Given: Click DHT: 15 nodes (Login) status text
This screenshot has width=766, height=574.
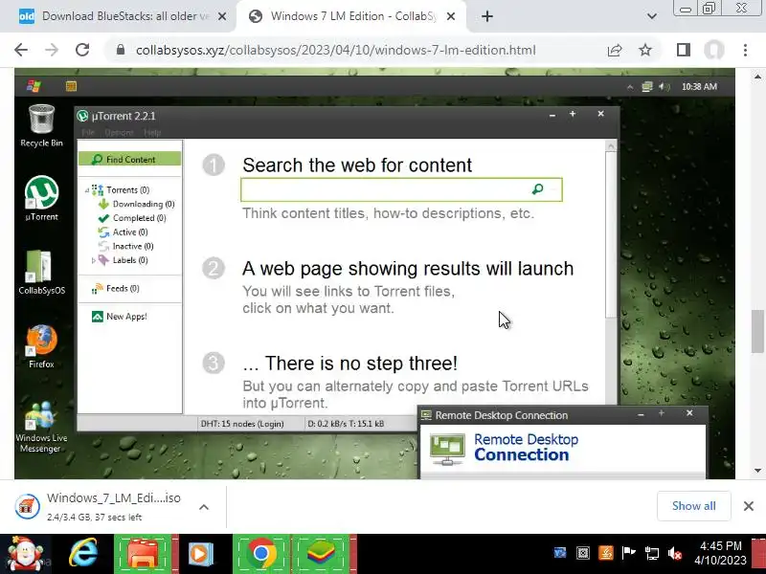Looking at the screenshot, I should (x=242, y=424).
